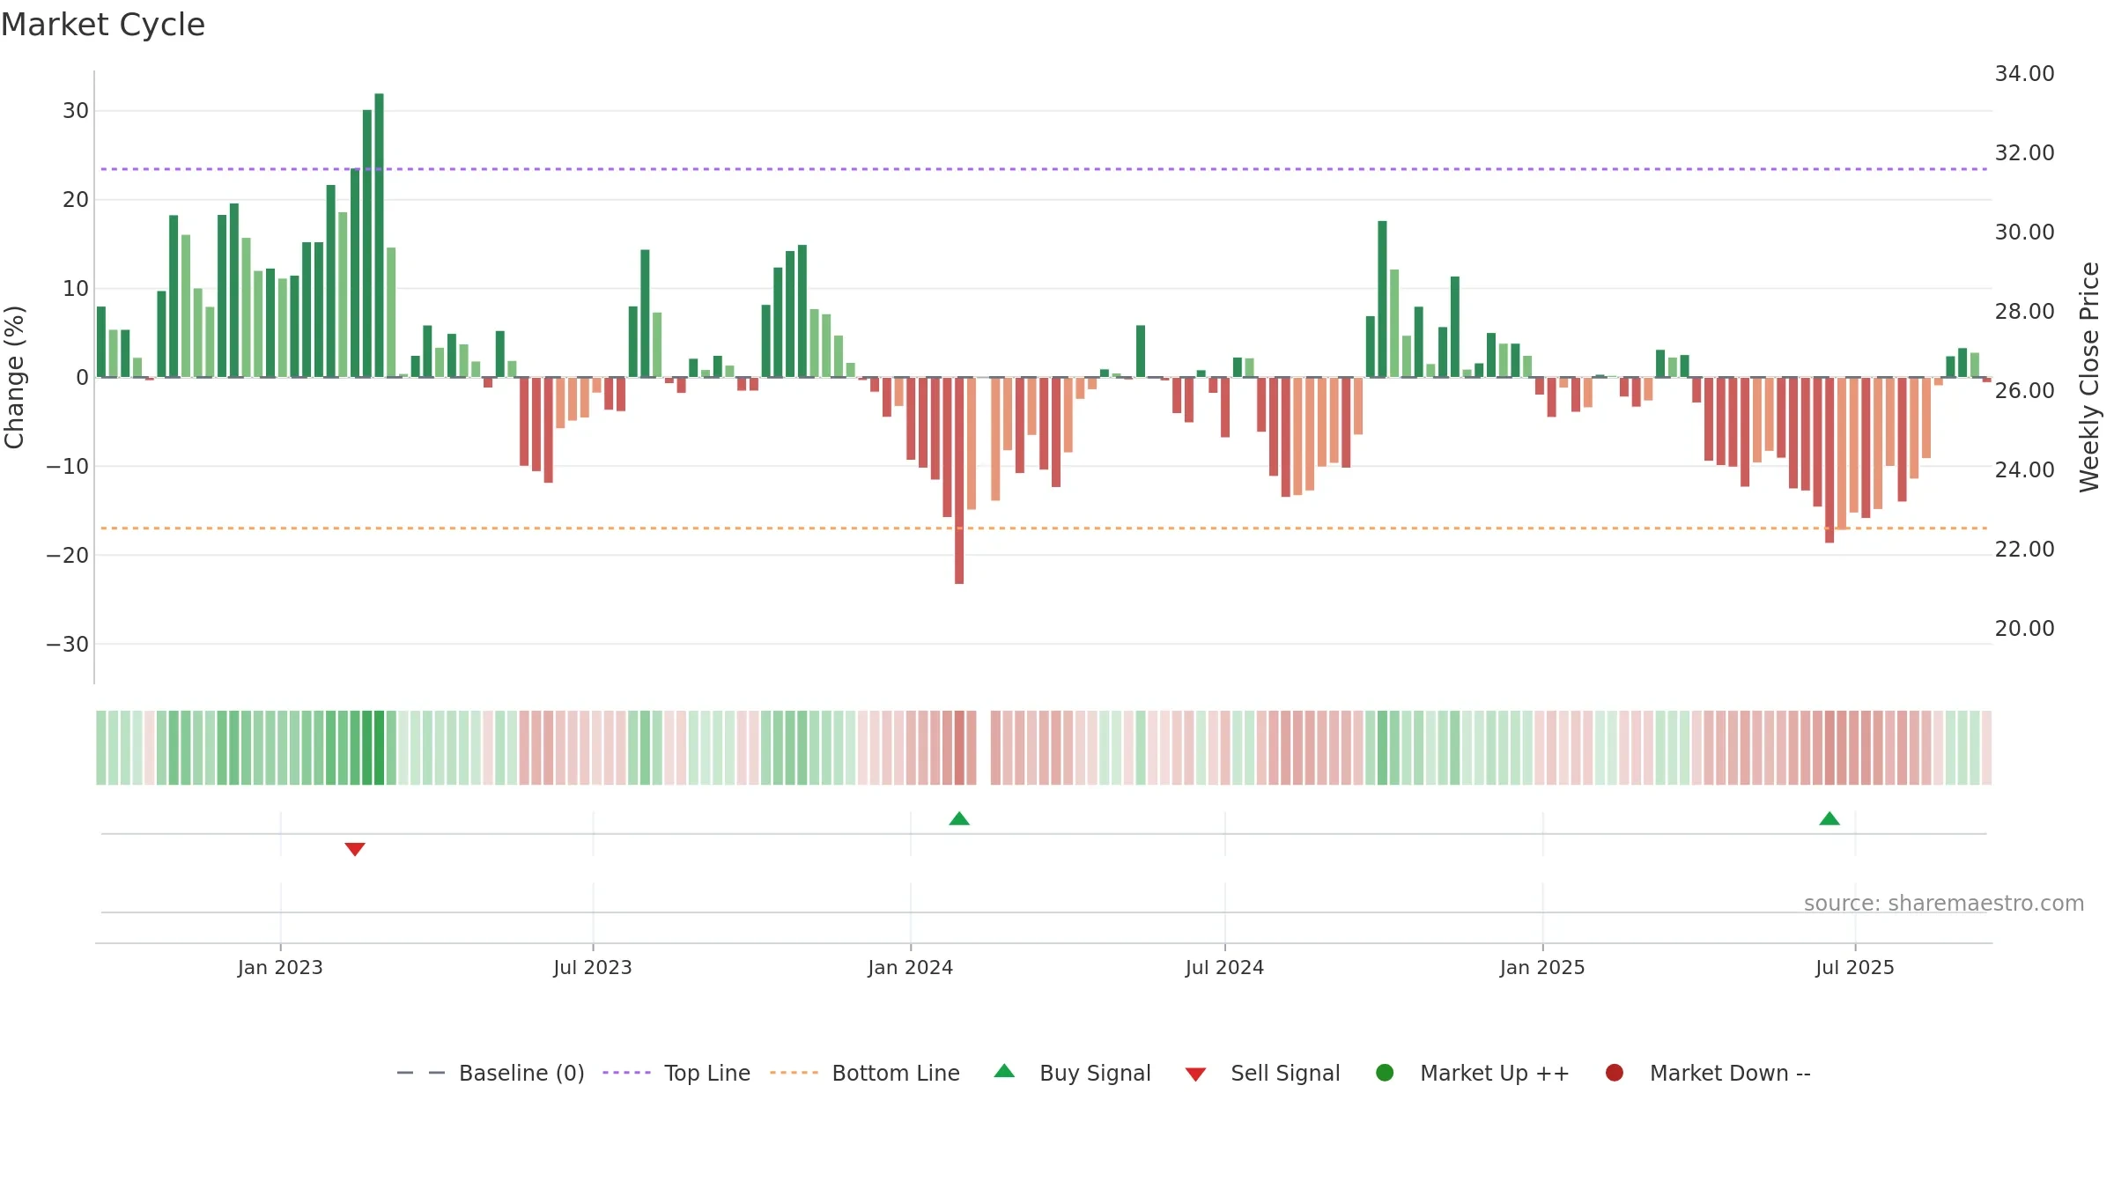Click the lowest red bar below minus 20 percent

(x=959, y=480)
